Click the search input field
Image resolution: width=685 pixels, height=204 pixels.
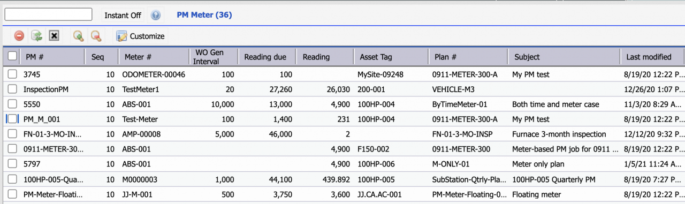coord(48,14)
